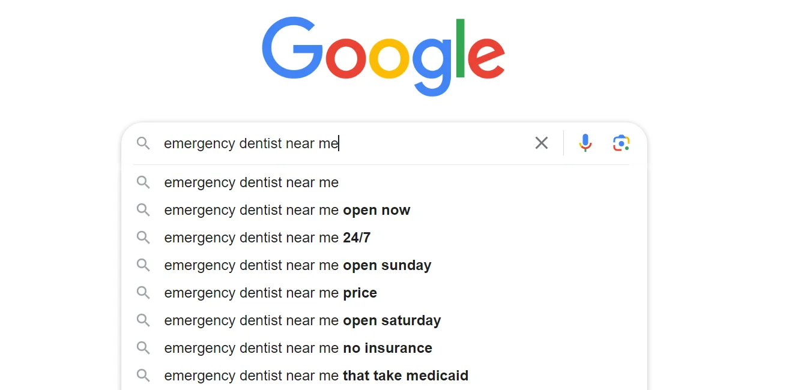The height and width of the screenshot is (390, 798).
Task: Click the search icon beside 'no insurance' suggestion
Action: point(143,348)
